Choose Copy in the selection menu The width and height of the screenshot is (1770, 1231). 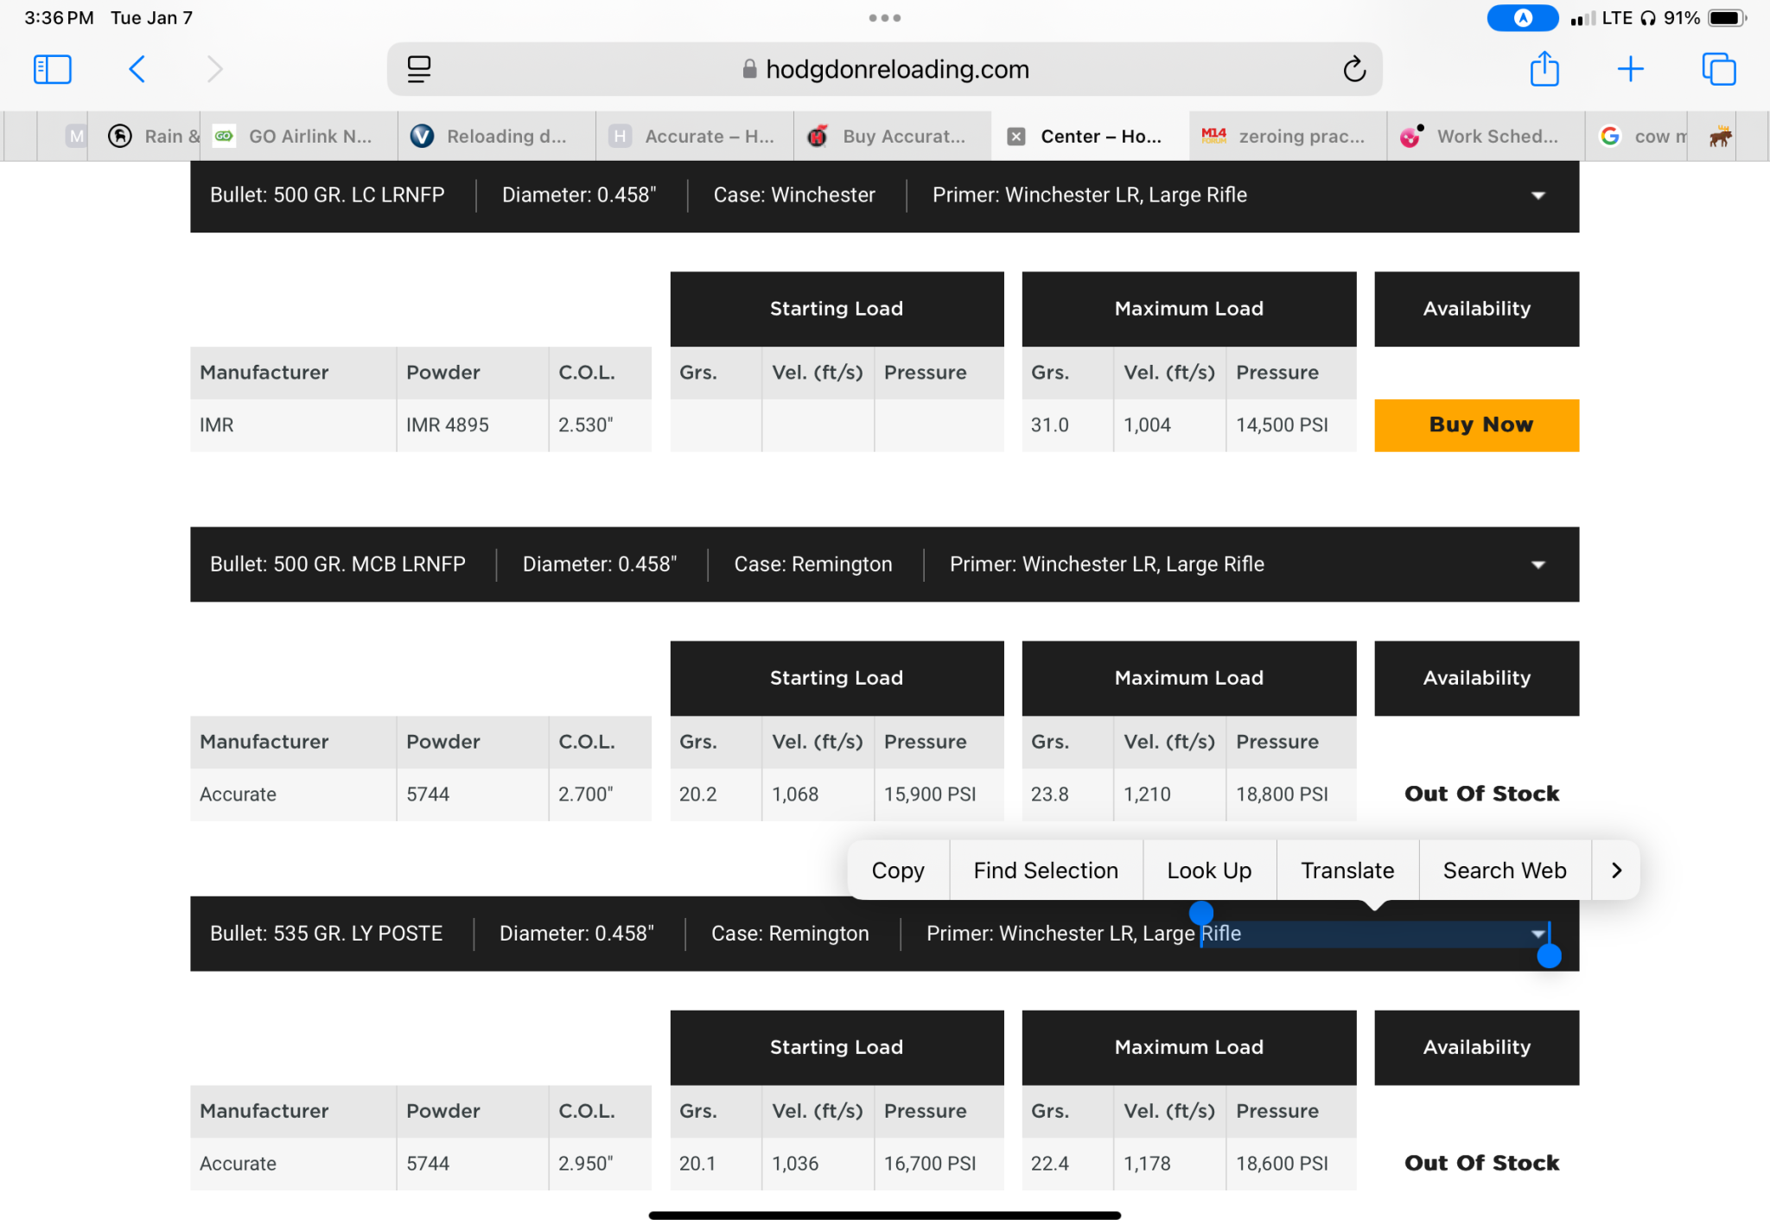898,871
